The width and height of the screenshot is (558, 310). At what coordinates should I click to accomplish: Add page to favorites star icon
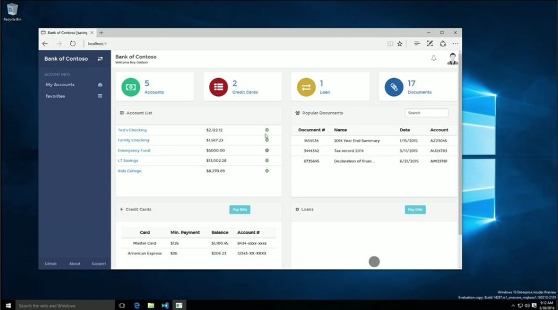[399, 44]
